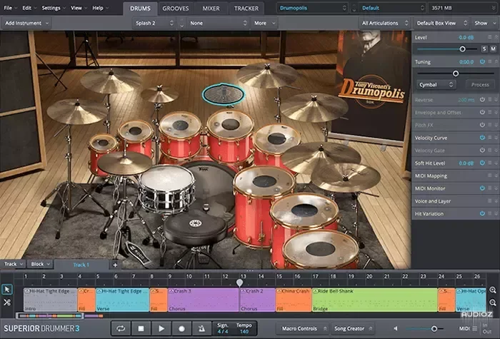Open the Default preset dropdown
Screen dimensions: 500x339
(x=392, y=8)
